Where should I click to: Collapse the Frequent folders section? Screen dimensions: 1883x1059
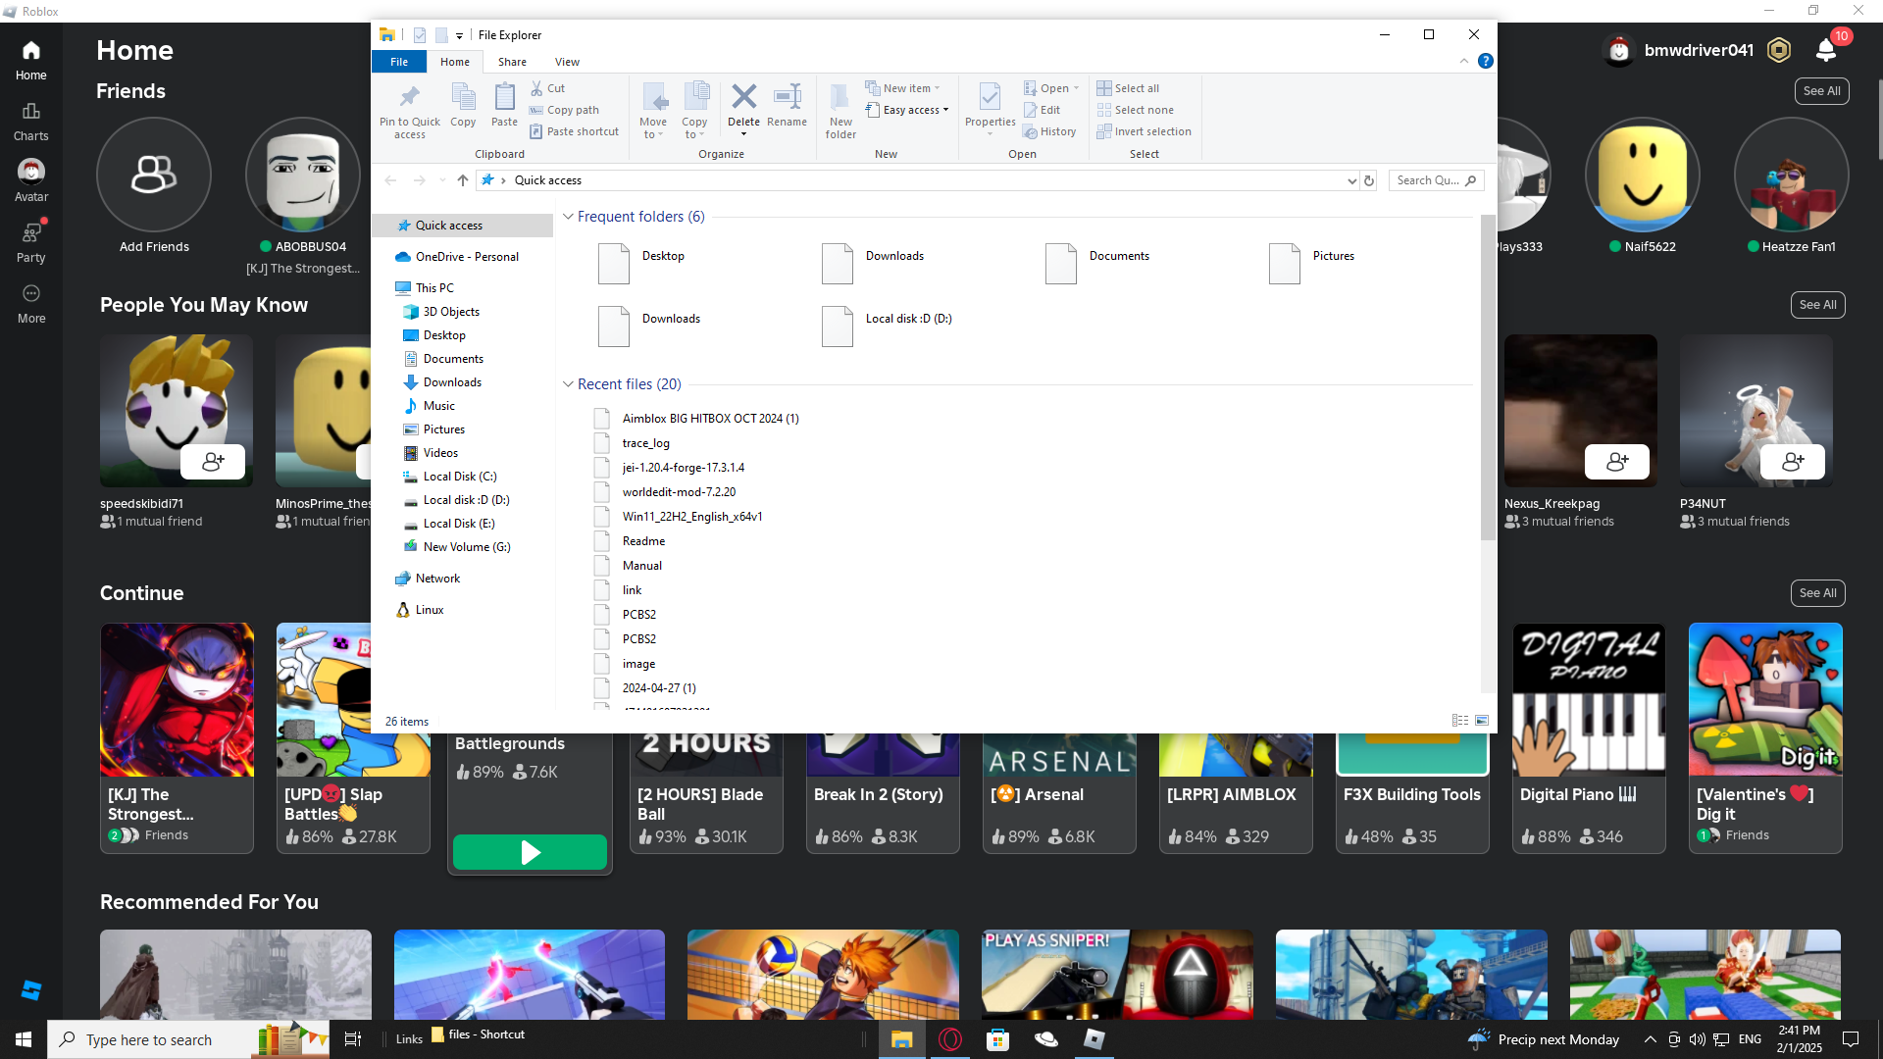pos(568,217)
